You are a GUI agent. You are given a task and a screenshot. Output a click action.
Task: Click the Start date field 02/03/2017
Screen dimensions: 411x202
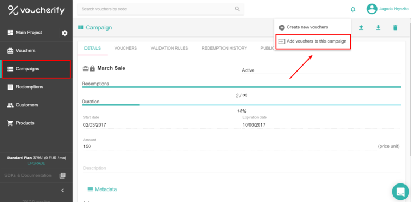coord(161,125)
